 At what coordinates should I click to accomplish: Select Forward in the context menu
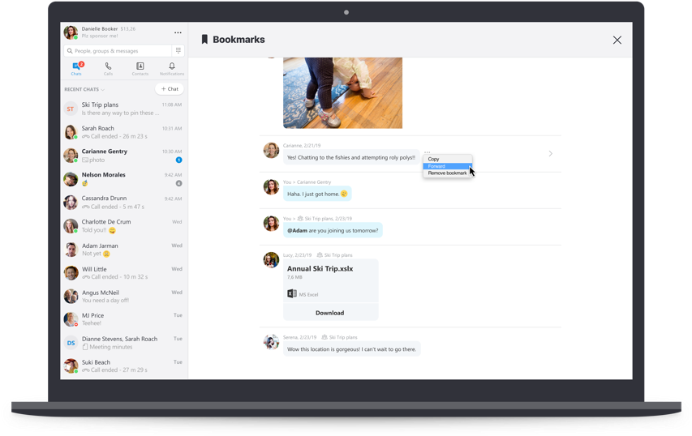coord(436,166)
